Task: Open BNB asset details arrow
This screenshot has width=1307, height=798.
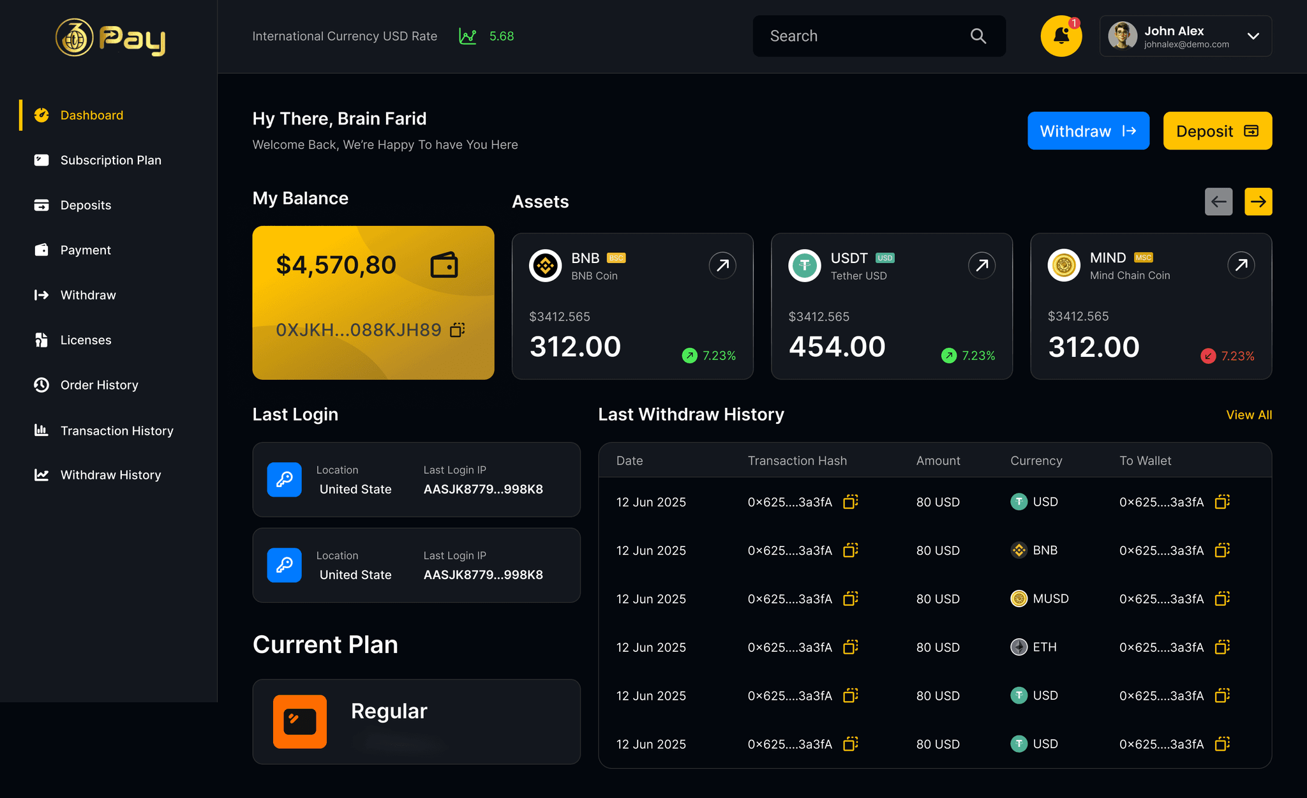Action: (x=722, y=265)
